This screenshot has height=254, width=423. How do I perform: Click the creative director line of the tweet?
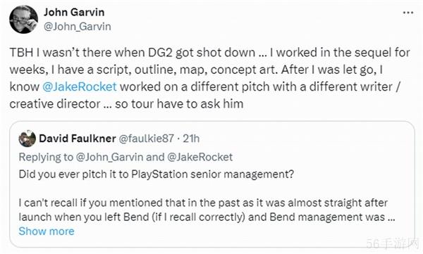pyautogui.click(x=126, y=103)
